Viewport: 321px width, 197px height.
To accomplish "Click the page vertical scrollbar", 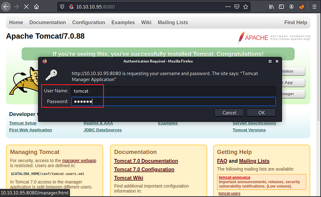I will (319, 67).
